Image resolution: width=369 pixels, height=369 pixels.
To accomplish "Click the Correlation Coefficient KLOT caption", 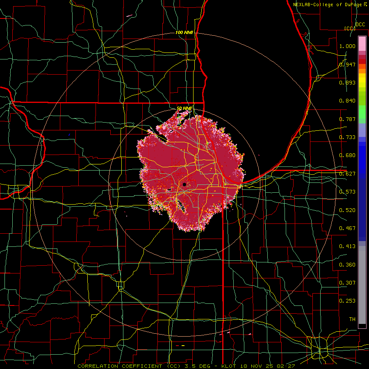I will (x=186, y=366).
